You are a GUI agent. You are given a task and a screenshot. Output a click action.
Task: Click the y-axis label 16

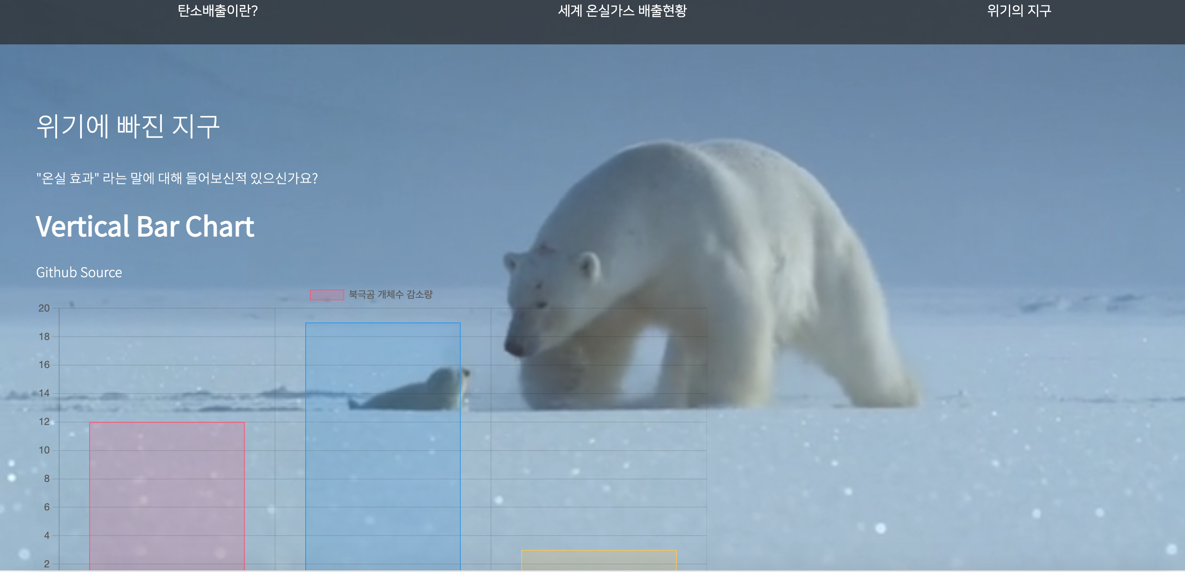tap(44, 365)
